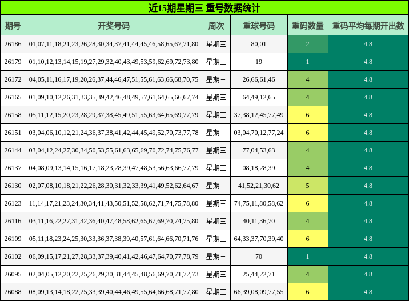Click the draw numbers beginning 01,07,11,18,21

114,44
